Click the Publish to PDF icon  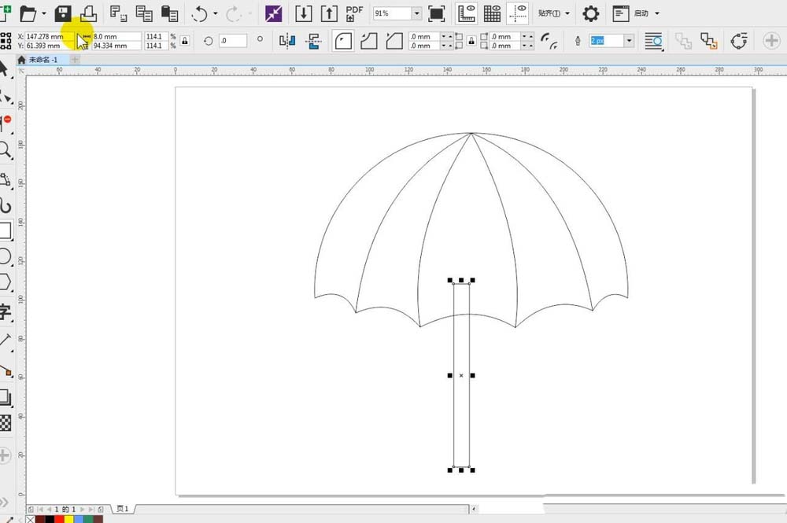coord(355,13)
